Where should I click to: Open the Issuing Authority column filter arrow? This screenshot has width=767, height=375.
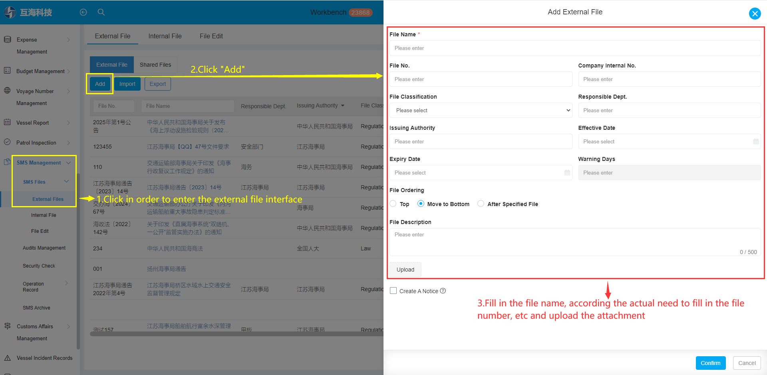(x=342, y=106)
